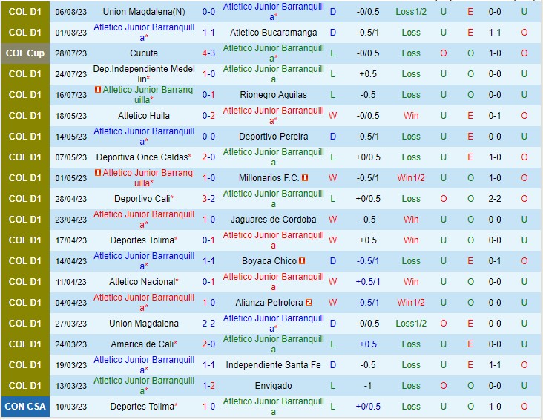Click the Win result in Atletico Huila row
Viewport: 543px width, 420px height.
[411, 116]
